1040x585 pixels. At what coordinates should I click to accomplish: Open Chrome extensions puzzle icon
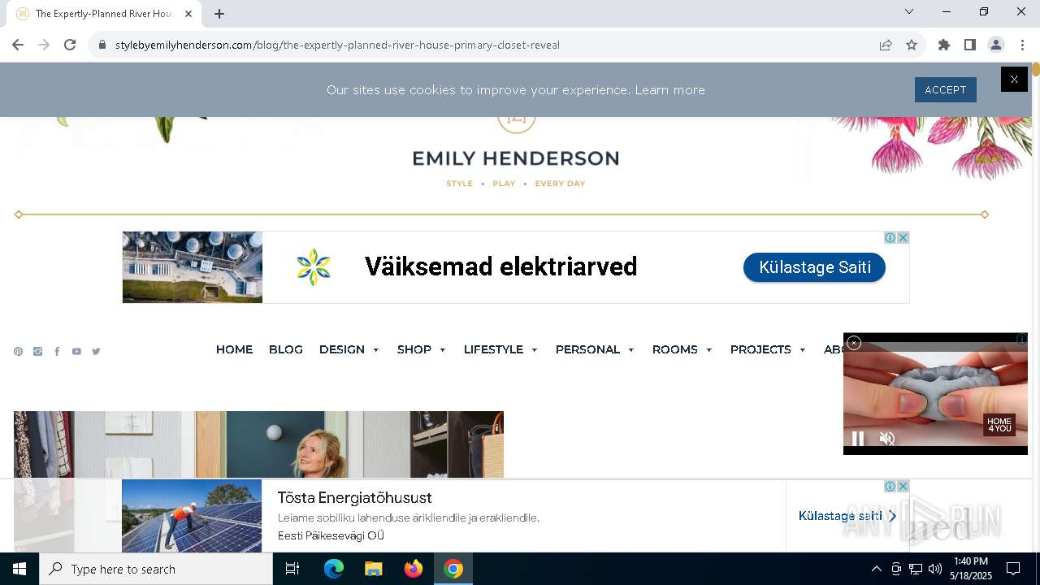944,45
